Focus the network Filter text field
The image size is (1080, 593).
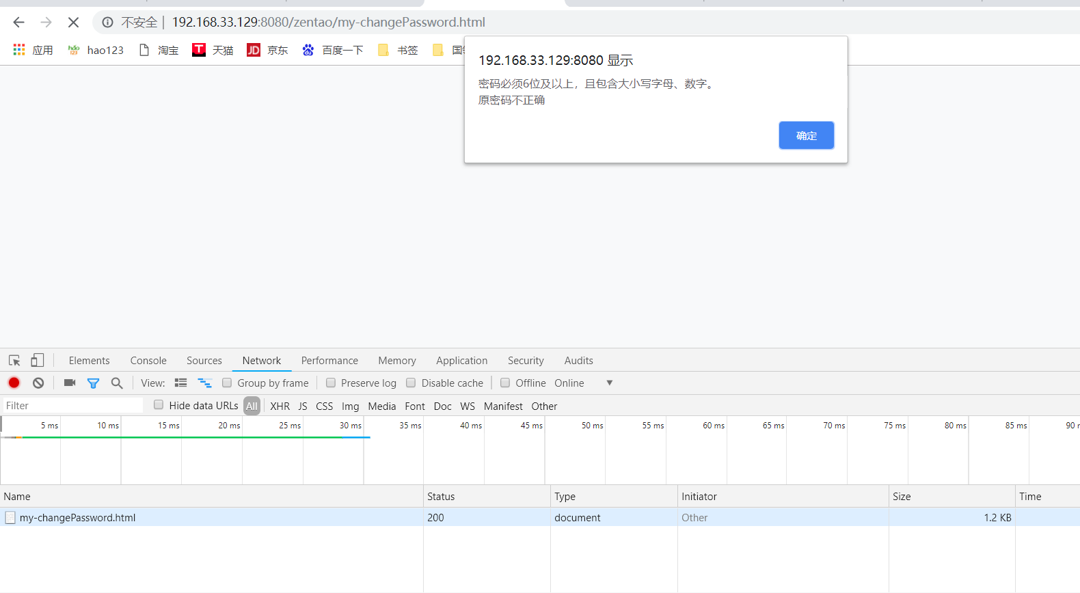click(73, 406)
